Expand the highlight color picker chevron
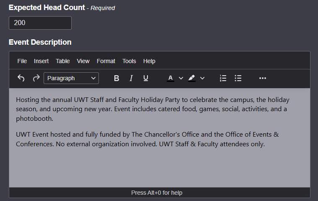 [x=202, y=78]
